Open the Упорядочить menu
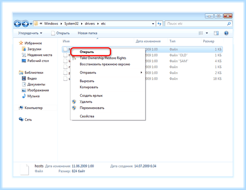 [30, 33]
